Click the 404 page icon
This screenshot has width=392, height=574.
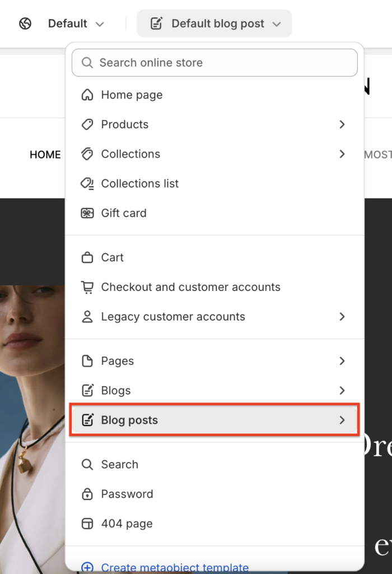(87, 524)
